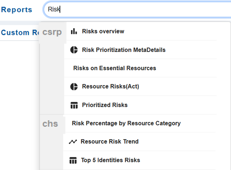
Task: Click the table icon next to Prioritized Risks
Action: click(74, 105)
